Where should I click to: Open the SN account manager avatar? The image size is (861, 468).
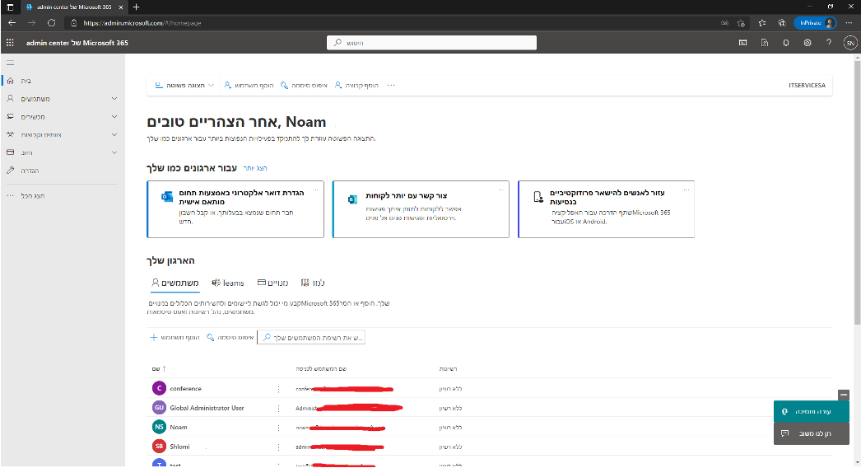tap(850, 42)
